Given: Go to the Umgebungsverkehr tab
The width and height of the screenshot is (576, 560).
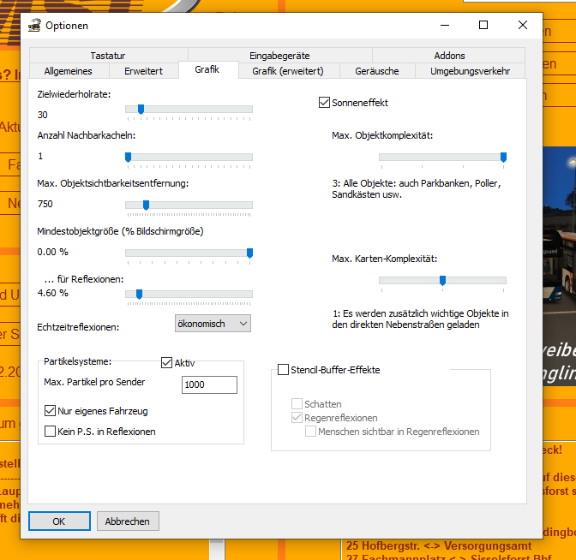Looking at the screenshot, I should 470,71.
